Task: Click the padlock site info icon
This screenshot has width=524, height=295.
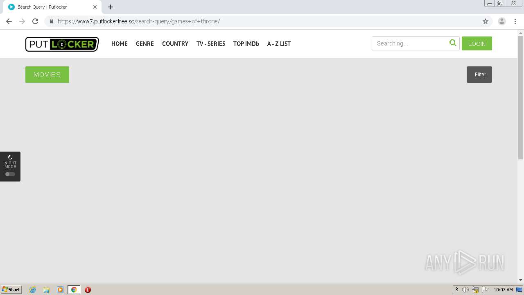Action: [51, 21]
